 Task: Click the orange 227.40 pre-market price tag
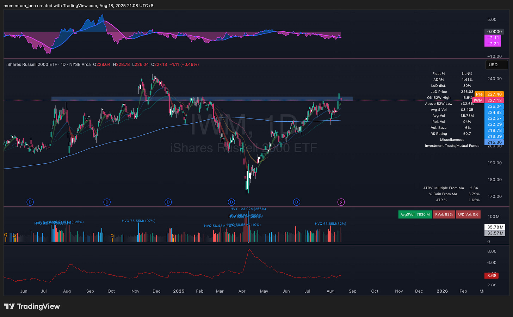click(x=494, y=94)
